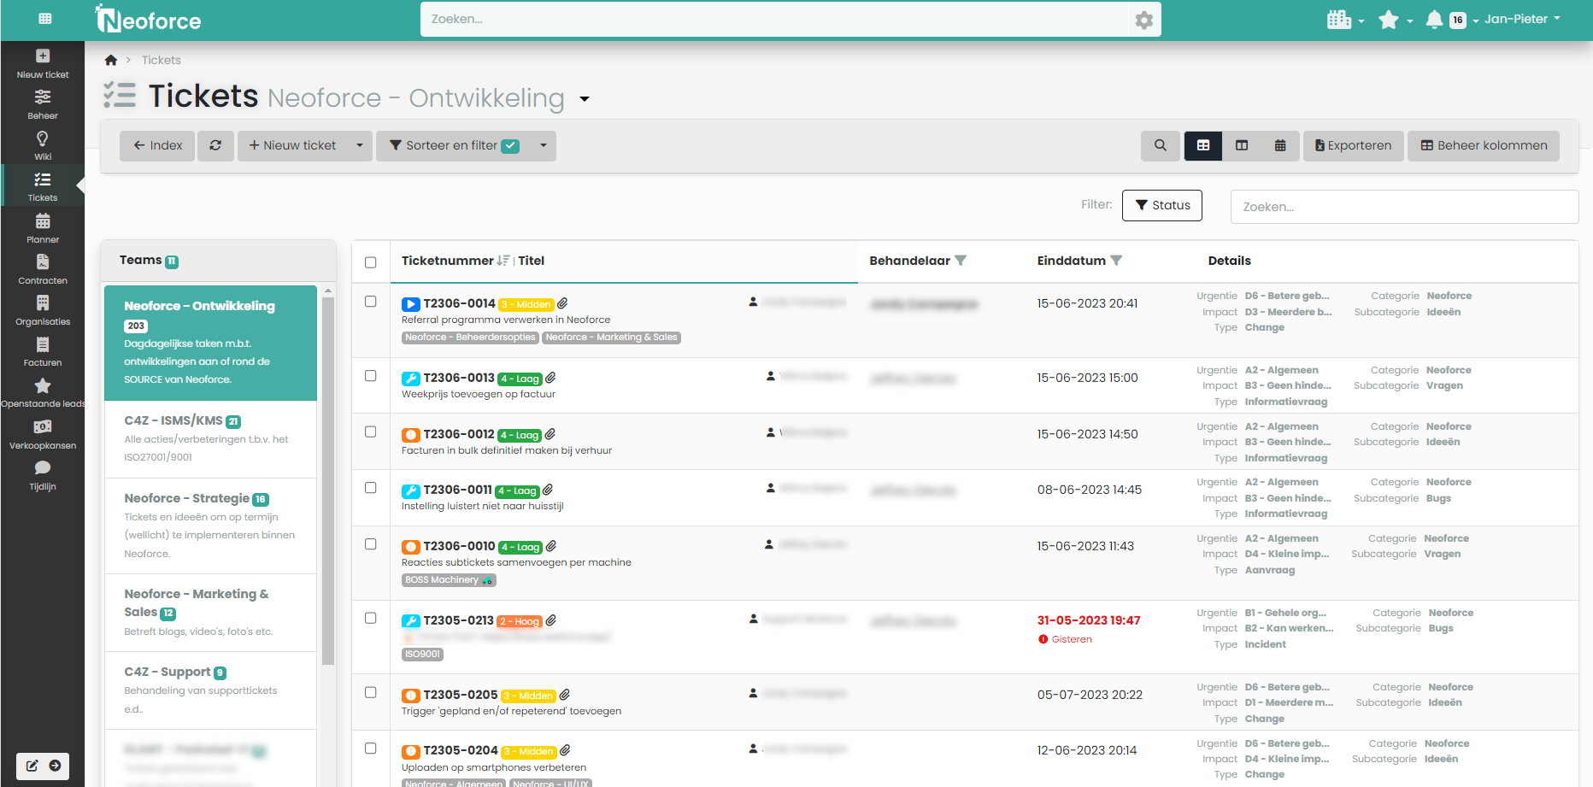Select all tickets with the header checkbox
1593x787 pixels.
[370, 262]
